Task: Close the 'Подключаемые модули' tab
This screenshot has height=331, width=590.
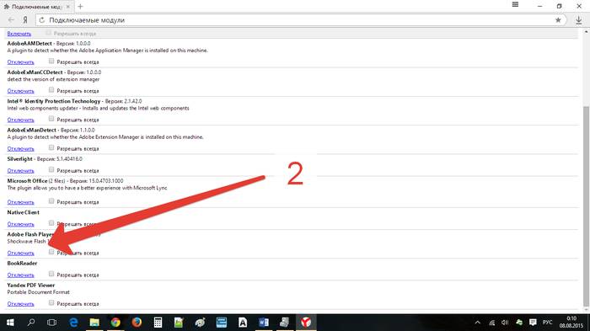Action: point(68,7)
